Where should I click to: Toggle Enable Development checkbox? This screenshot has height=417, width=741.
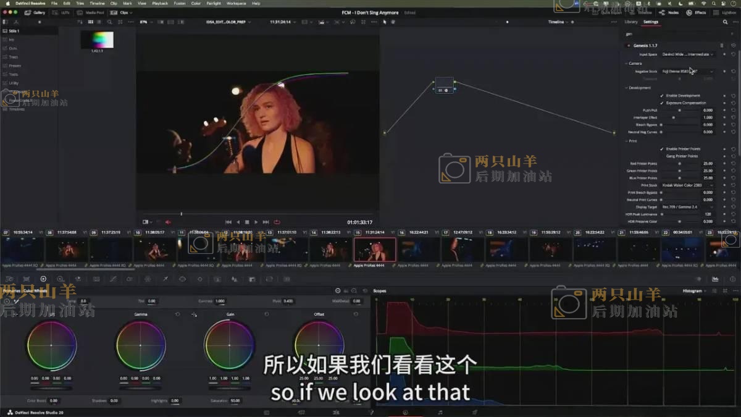coord(662,96)
